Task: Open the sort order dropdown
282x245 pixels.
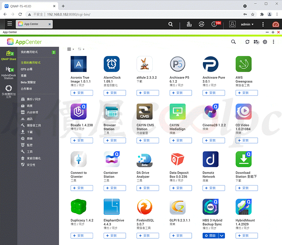Action: tap(81, 49)
